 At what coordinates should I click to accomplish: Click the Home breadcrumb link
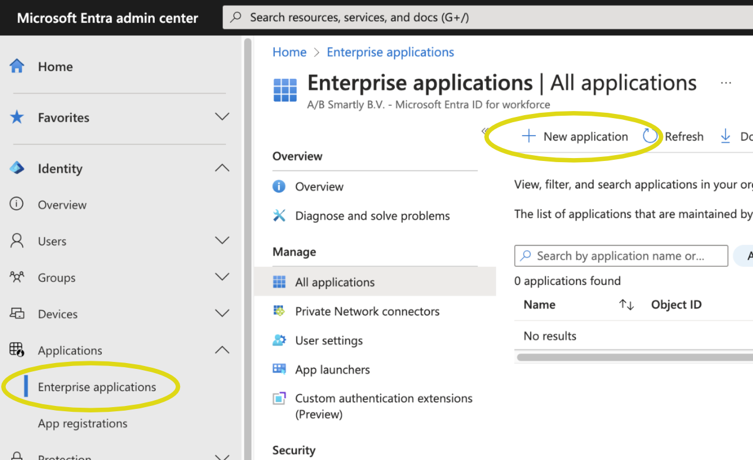coord(289,52)
